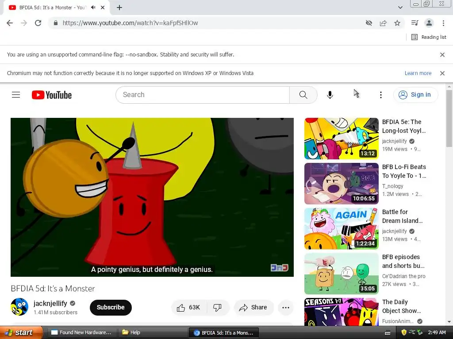Open the YouTube hamburger guide menu
453x339 pixels.
16,95
